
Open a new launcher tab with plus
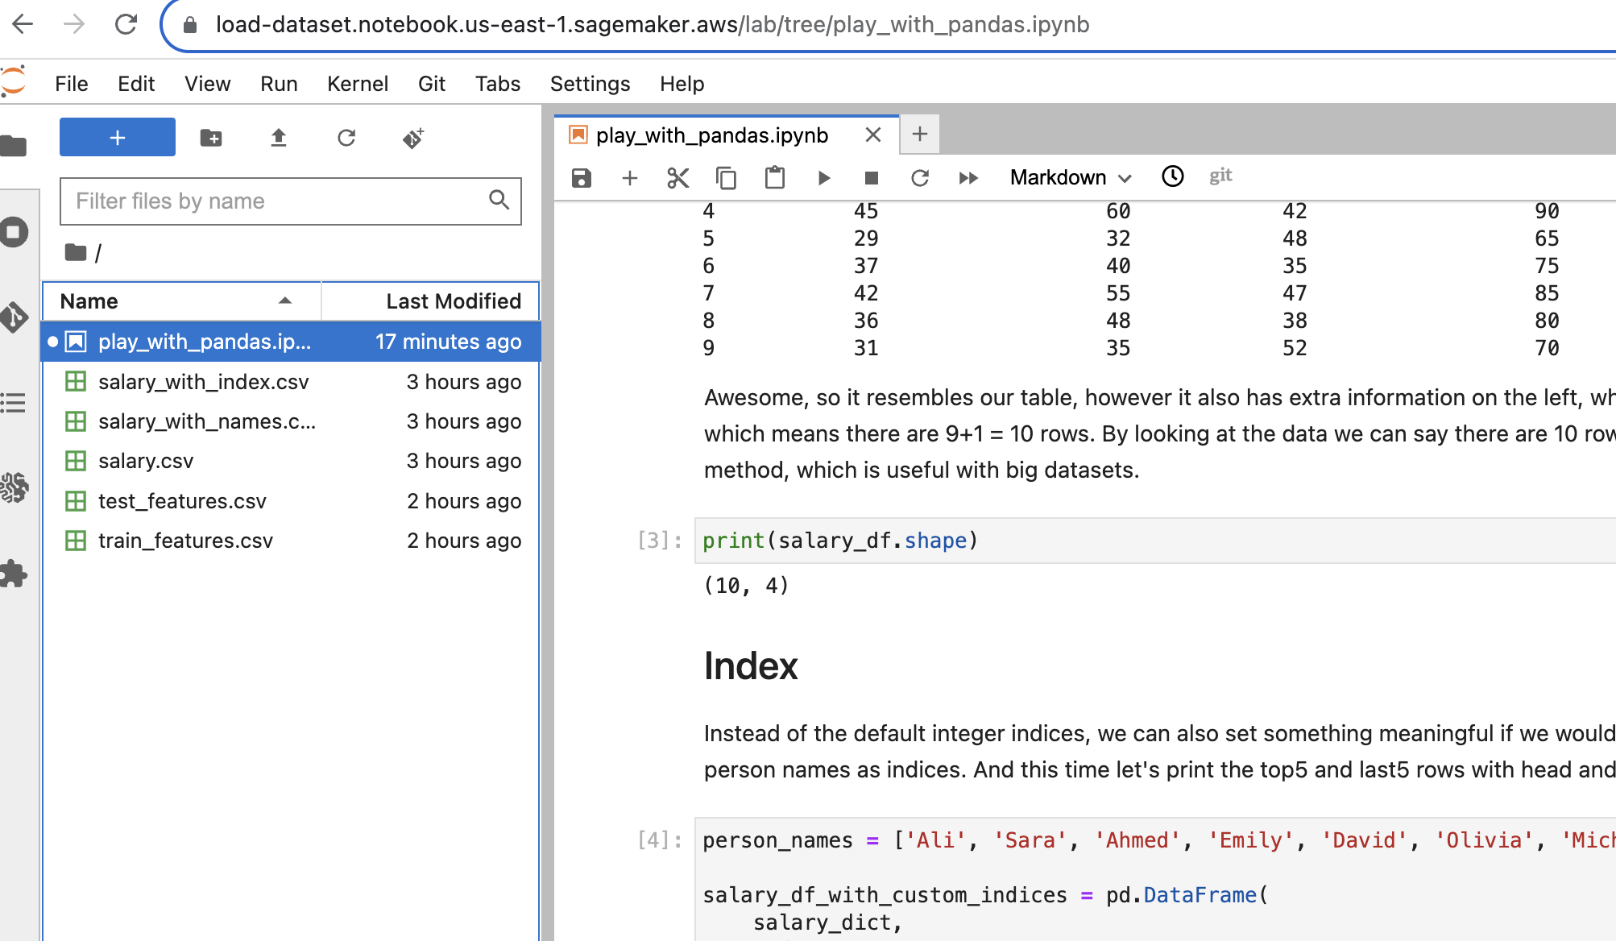[x=920, y=134]
